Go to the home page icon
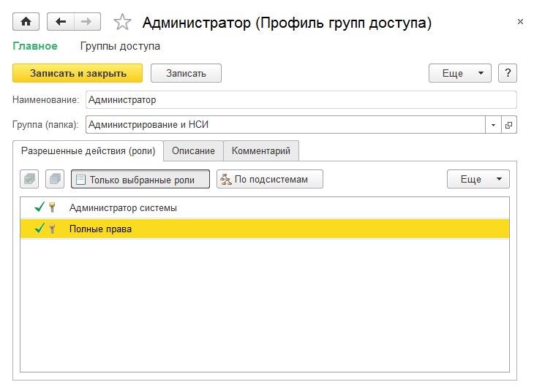This screenshot has height=390, width=534. (x=26, y=22)
